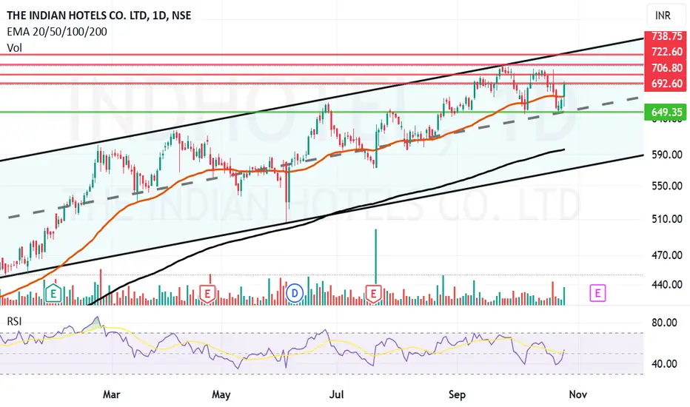The width and height of the screenshot is (690, 407).
Task: Click the Jul label on the time axis
Action: click(336, 394)
